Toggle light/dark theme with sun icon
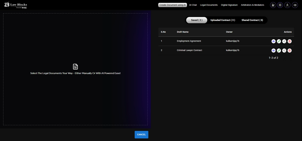The image size is (302, 141). point(280,5)
